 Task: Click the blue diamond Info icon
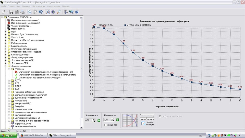[53, 12]
